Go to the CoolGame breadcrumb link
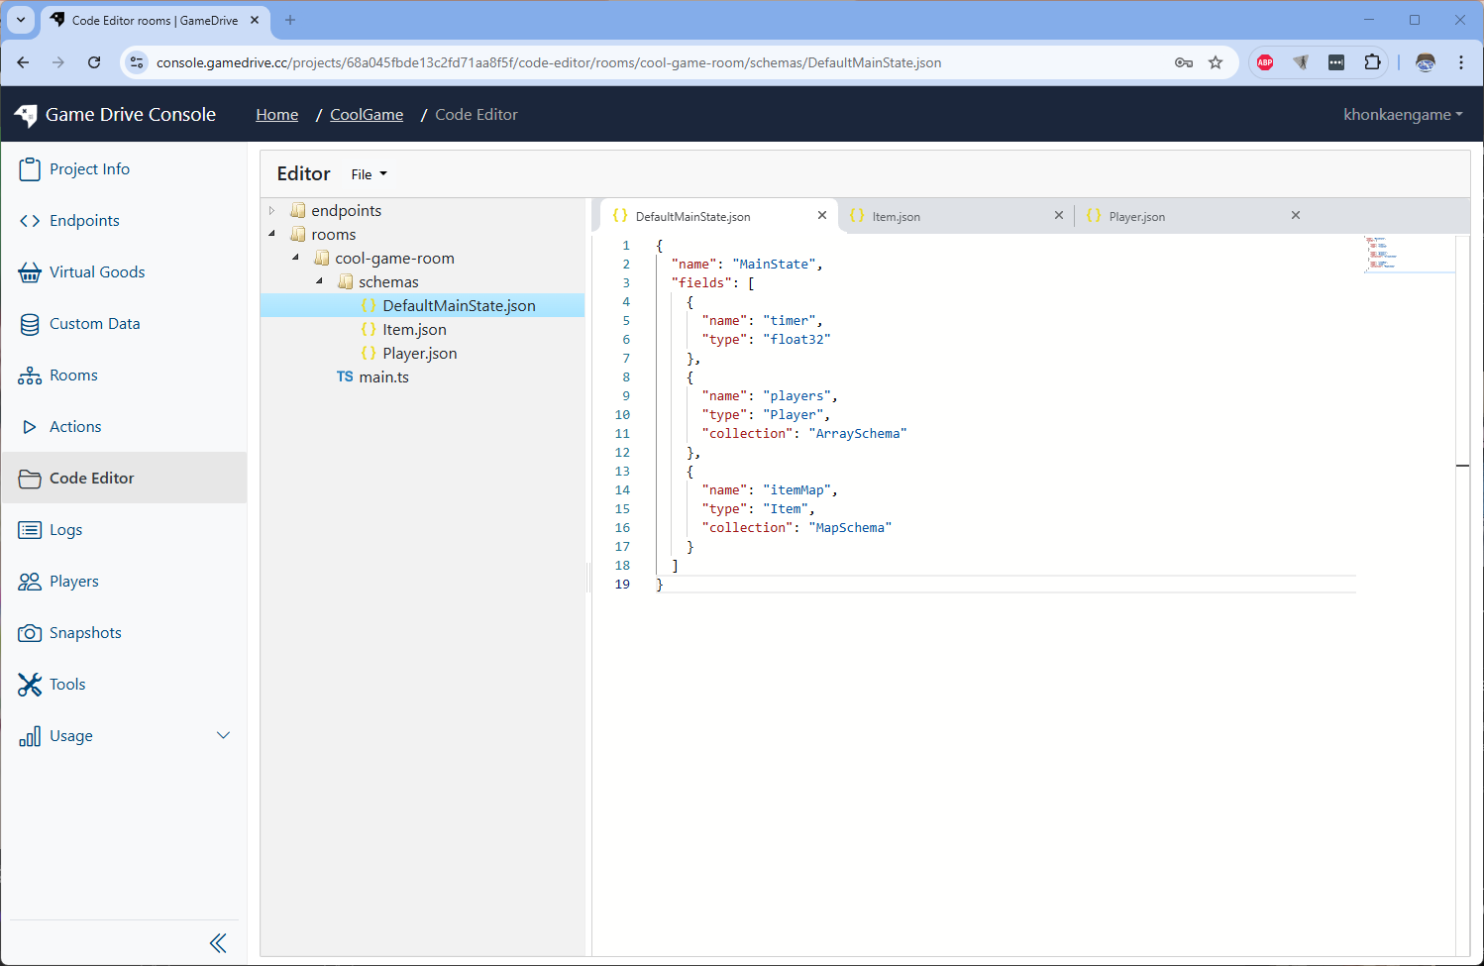This screenshot has width=1484, height=966. pyautogui.click(x=366, y=114)
